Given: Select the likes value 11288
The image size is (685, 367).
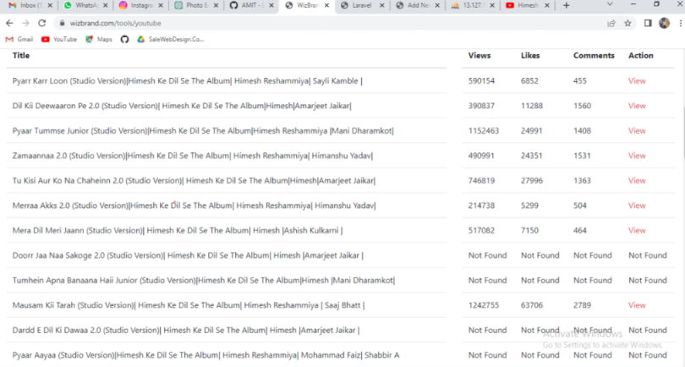Looking at the screenshot, I should pyautogui.click(x=532, y=106).
